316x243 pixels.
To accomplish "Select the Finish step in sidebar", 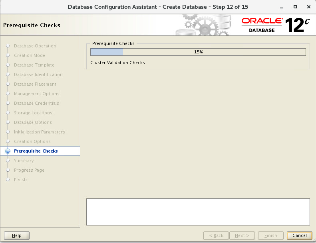I will coord(20,180).
